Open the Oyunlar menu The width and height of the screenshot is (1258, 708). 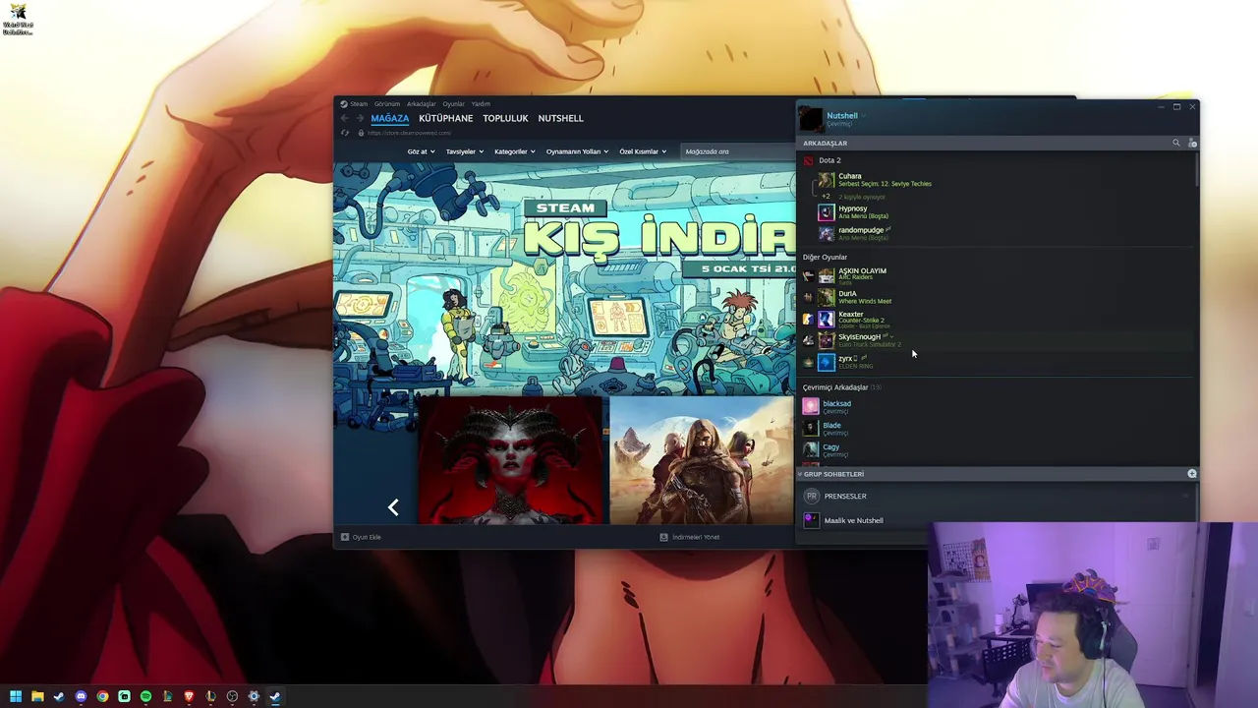click(x=454, y=104)
